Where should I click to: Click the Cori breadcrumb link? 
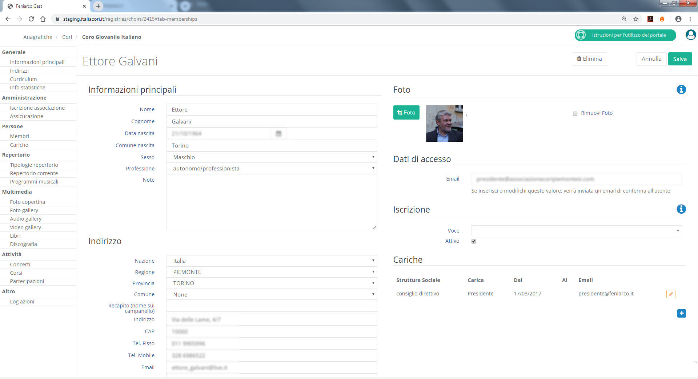coord(67,37)
